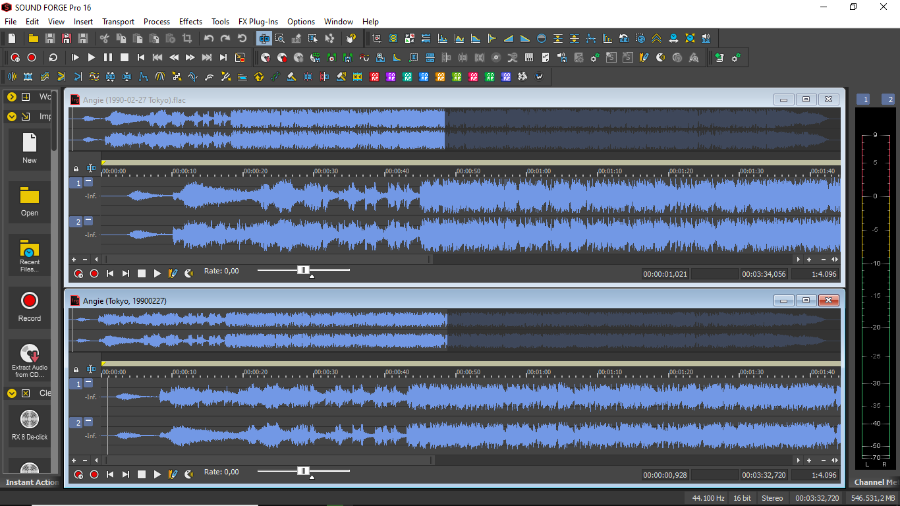Viewport: 900px width, 506px height.
Task: Click Play in the main transport toolbar
Action: pos(92,57)
